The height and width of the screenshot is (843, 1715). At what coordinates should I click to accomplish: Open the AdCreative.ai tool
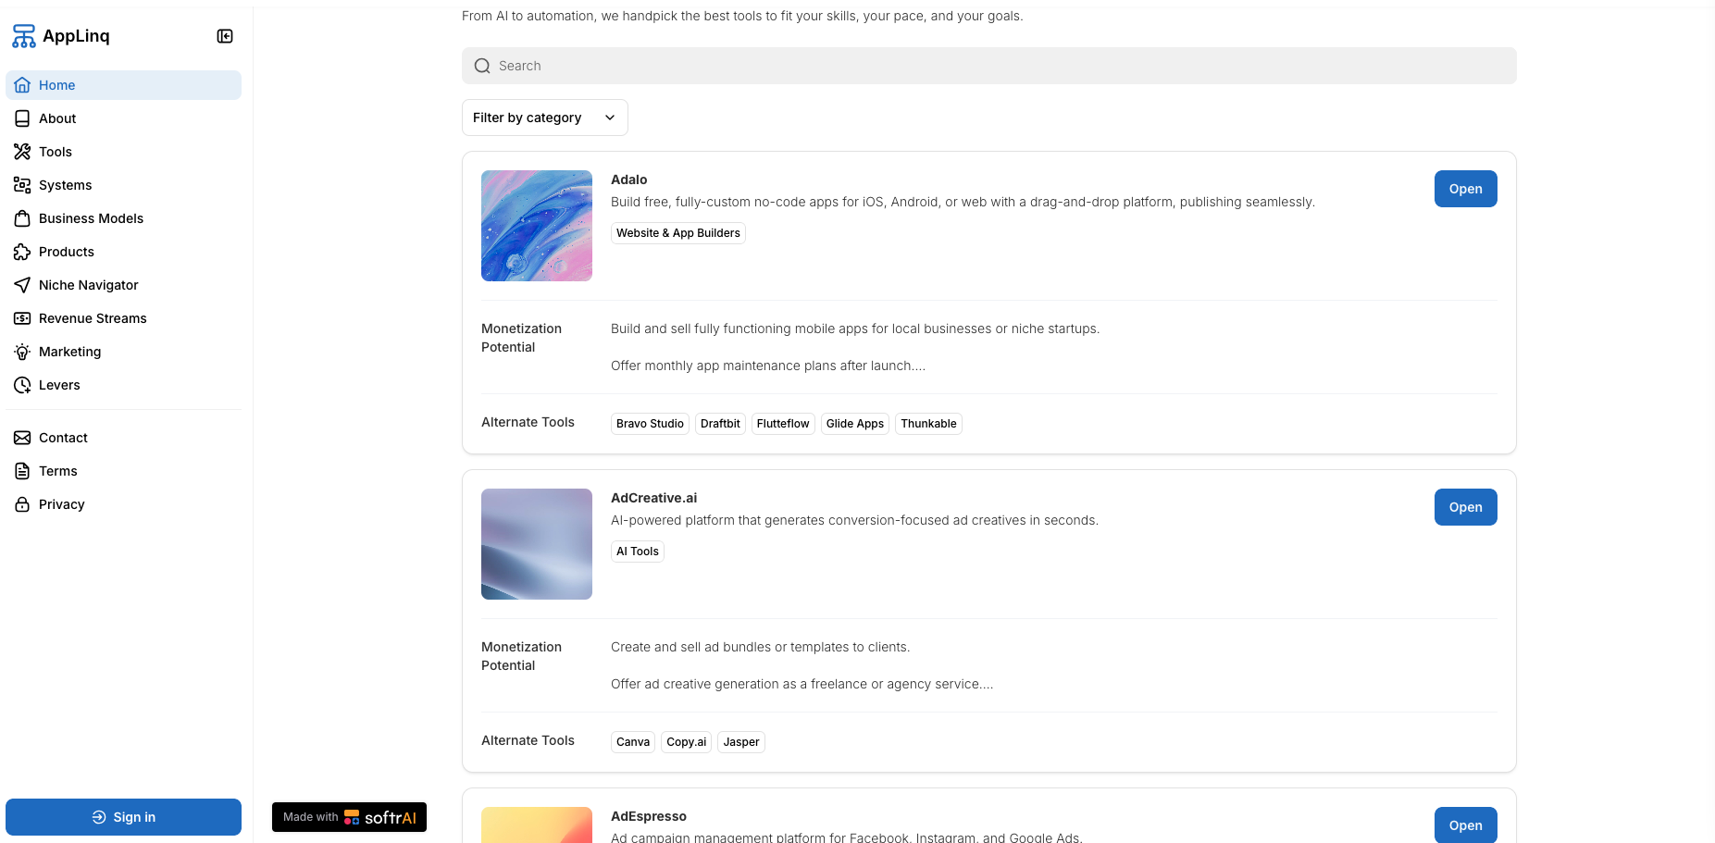[1465, 507]
